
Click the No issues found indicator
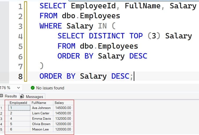pyautogui.click(x=47, y=88)
